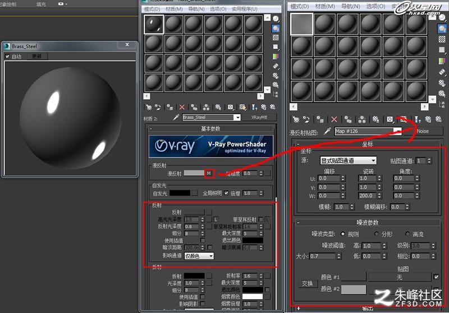Toggle 使用插值 checkbox in 反射 group
Viewport: 449px width, 313px height.
(x=203, y=240)
